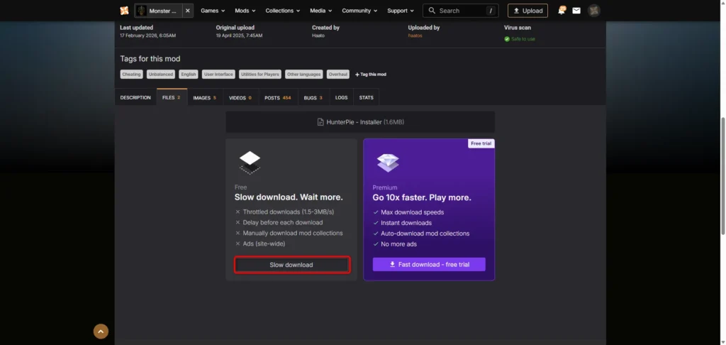Image resolution: width=726 pixels, height=345 pixels.
Task: Click Fast download - free trial button
Action: [x=429, y=264]
